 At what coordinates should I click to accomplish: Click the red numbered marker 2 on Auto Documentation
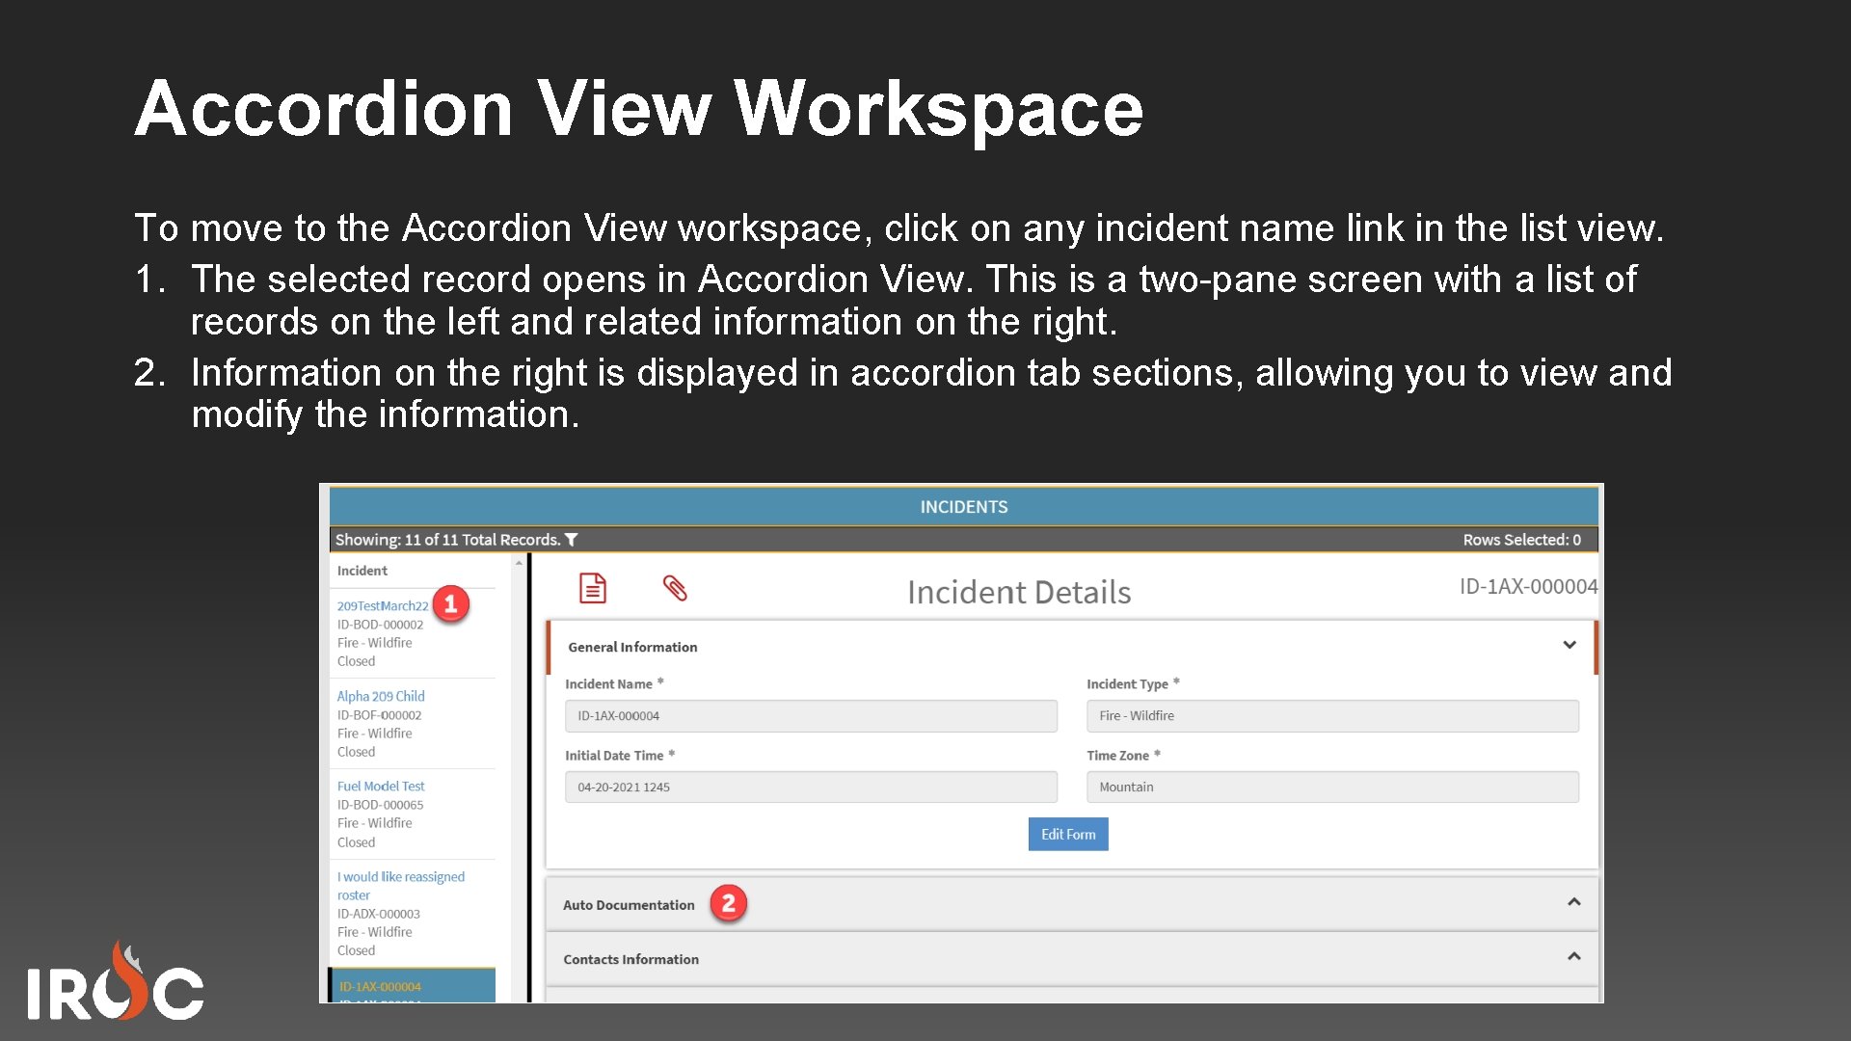pos(730,904)
